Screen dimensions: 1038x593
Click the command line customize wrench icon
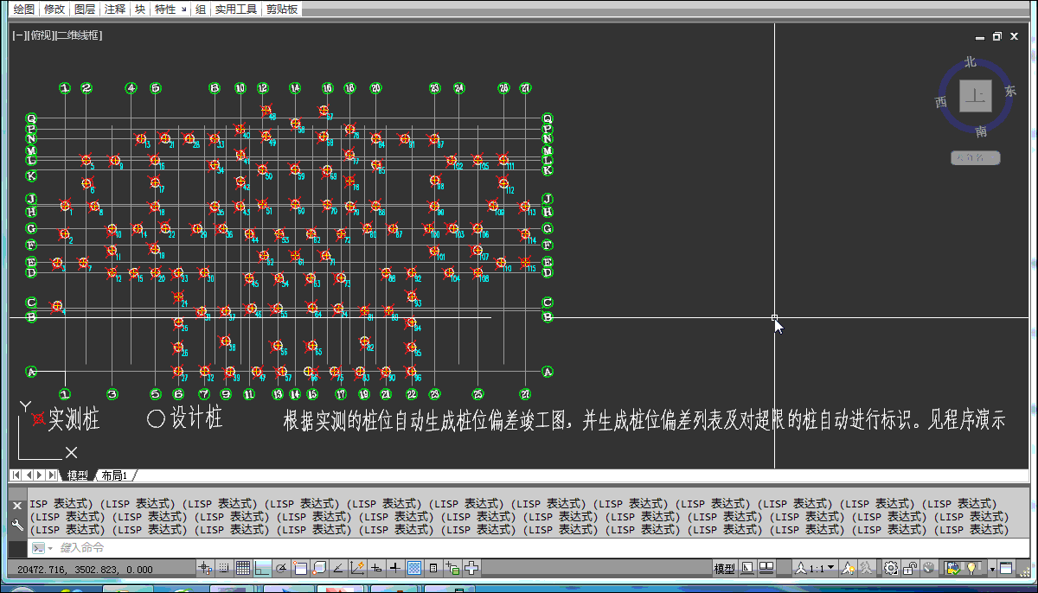pyautogui.click(x=16, y=525)
